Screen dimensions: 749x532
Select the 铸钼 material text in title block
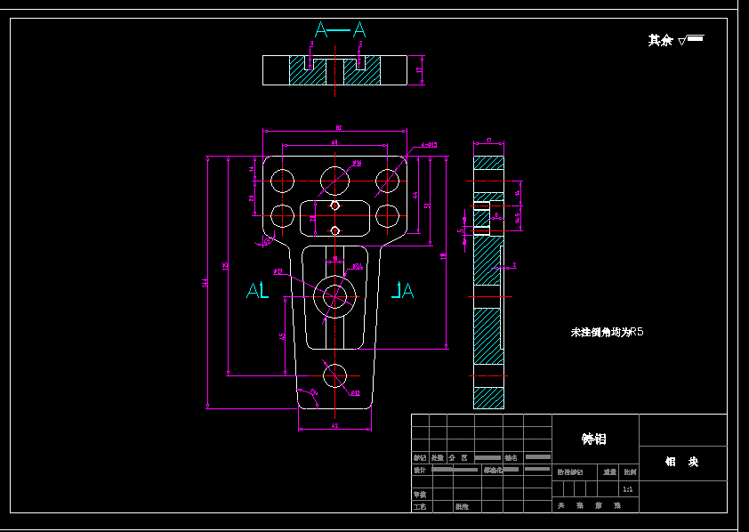pyautogui.click(x=594, y=439)
